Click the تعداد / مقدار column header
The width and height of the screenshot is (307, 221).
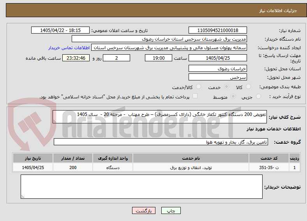click(73, 158)
